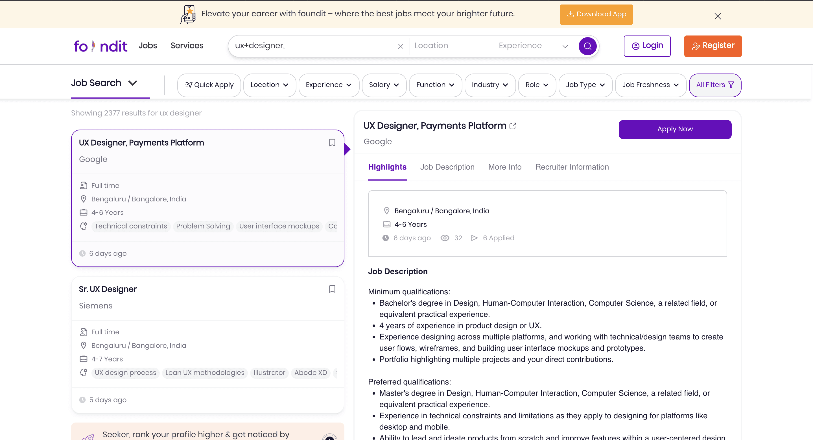Click the Problem Solving skill tag

(203, 226)
